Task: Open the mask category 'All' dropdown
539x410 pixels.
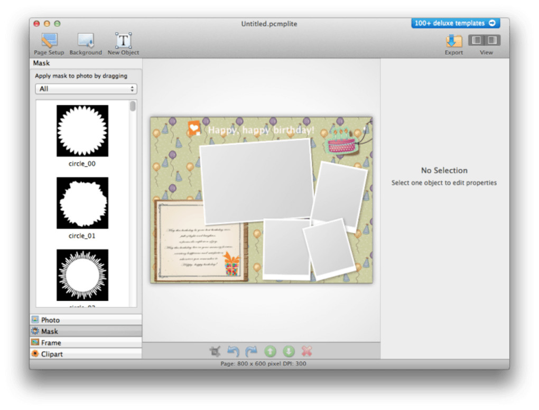Action: 86,89
